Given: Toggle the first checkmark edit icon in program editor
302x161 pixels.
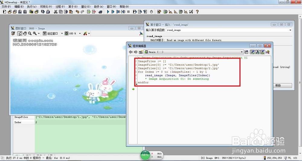Looking at the screenshot, I should (x=252, y=52).
